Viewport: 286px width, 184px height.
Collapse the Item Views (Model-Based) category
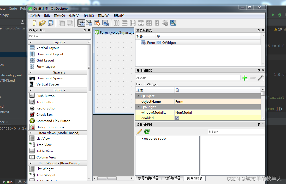click(x=31, y=133)
